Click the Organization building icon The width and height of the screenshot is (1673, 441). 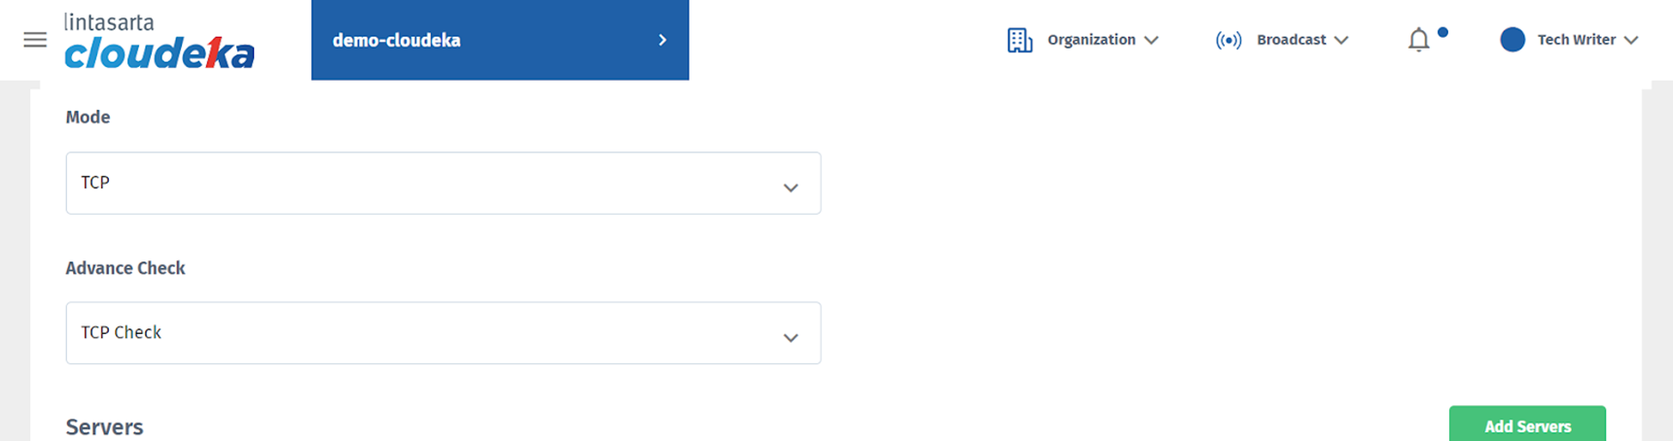point(1019,40)
